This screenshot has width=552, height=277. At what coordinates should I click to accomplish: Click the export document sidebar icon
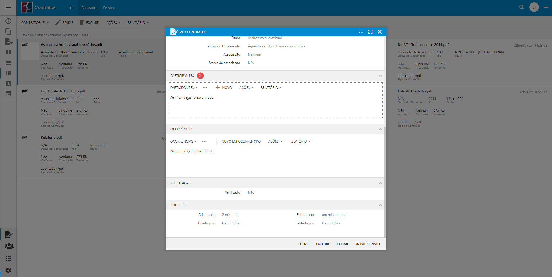[9, 42]
